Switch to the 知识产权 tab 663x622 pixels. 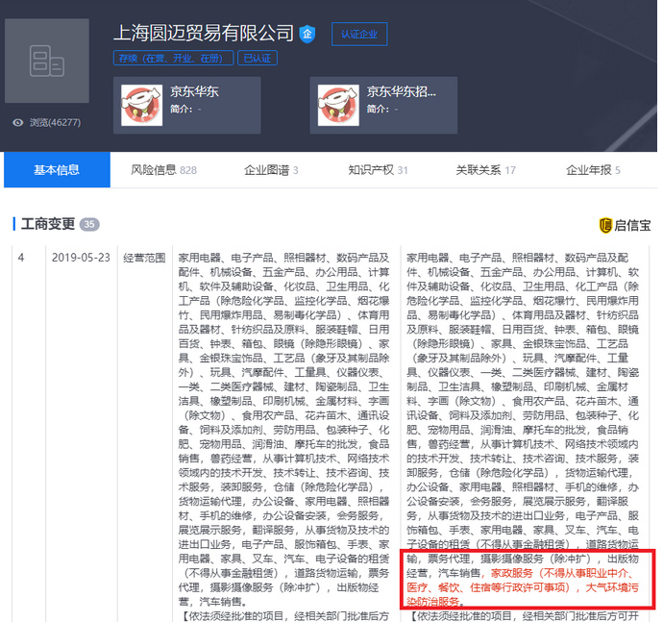pyautogui.click(x=378, y=170)
